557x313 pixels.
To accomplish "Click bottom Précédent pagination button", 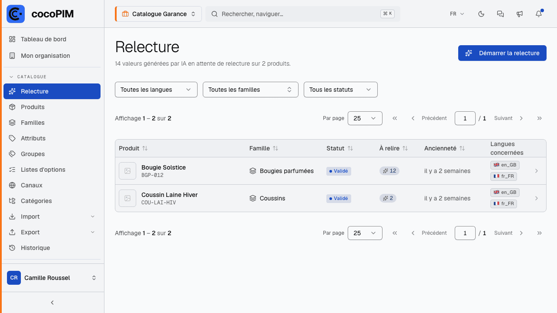I will pyautogui.click(x=429, y=233).
